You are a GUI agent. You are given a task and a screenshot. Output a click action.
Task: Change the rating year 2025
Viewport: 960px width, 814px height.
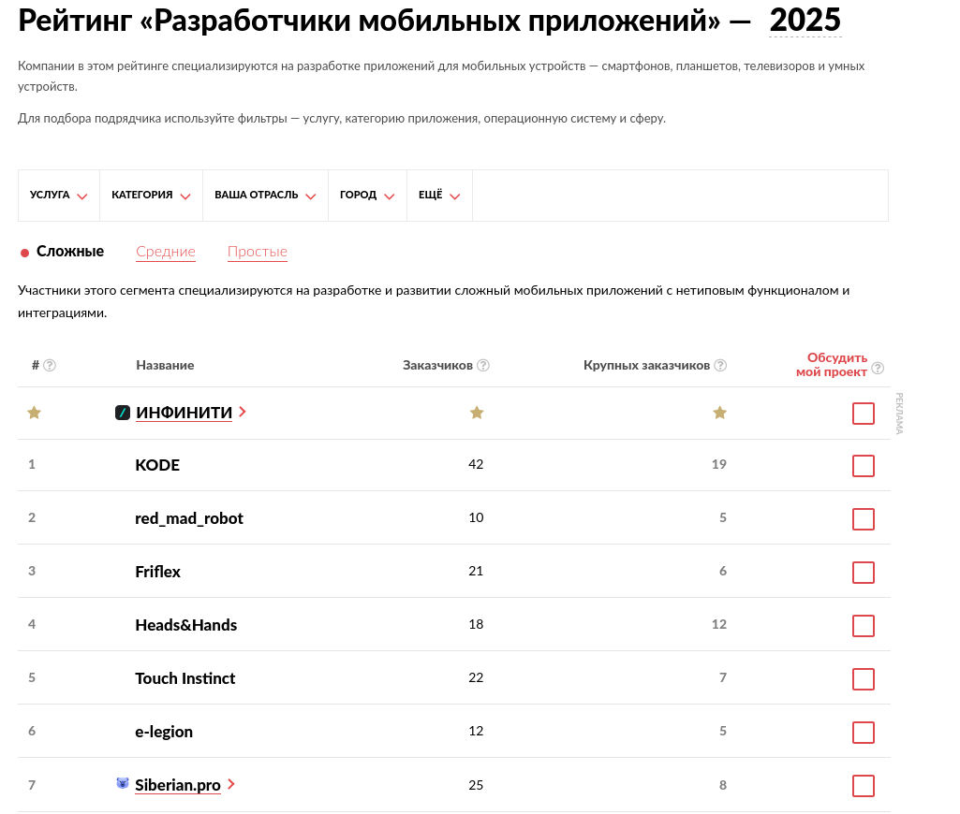[x=805, y=20]
